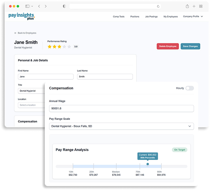The height and width of the screenshot is (190, 210).
Task: Set performance rating to two stars
Action: [x=54, y=47]
